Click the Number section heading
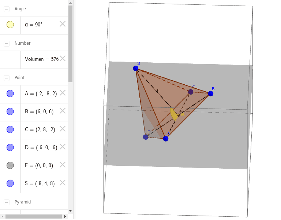281x220 pixels. 23,43
